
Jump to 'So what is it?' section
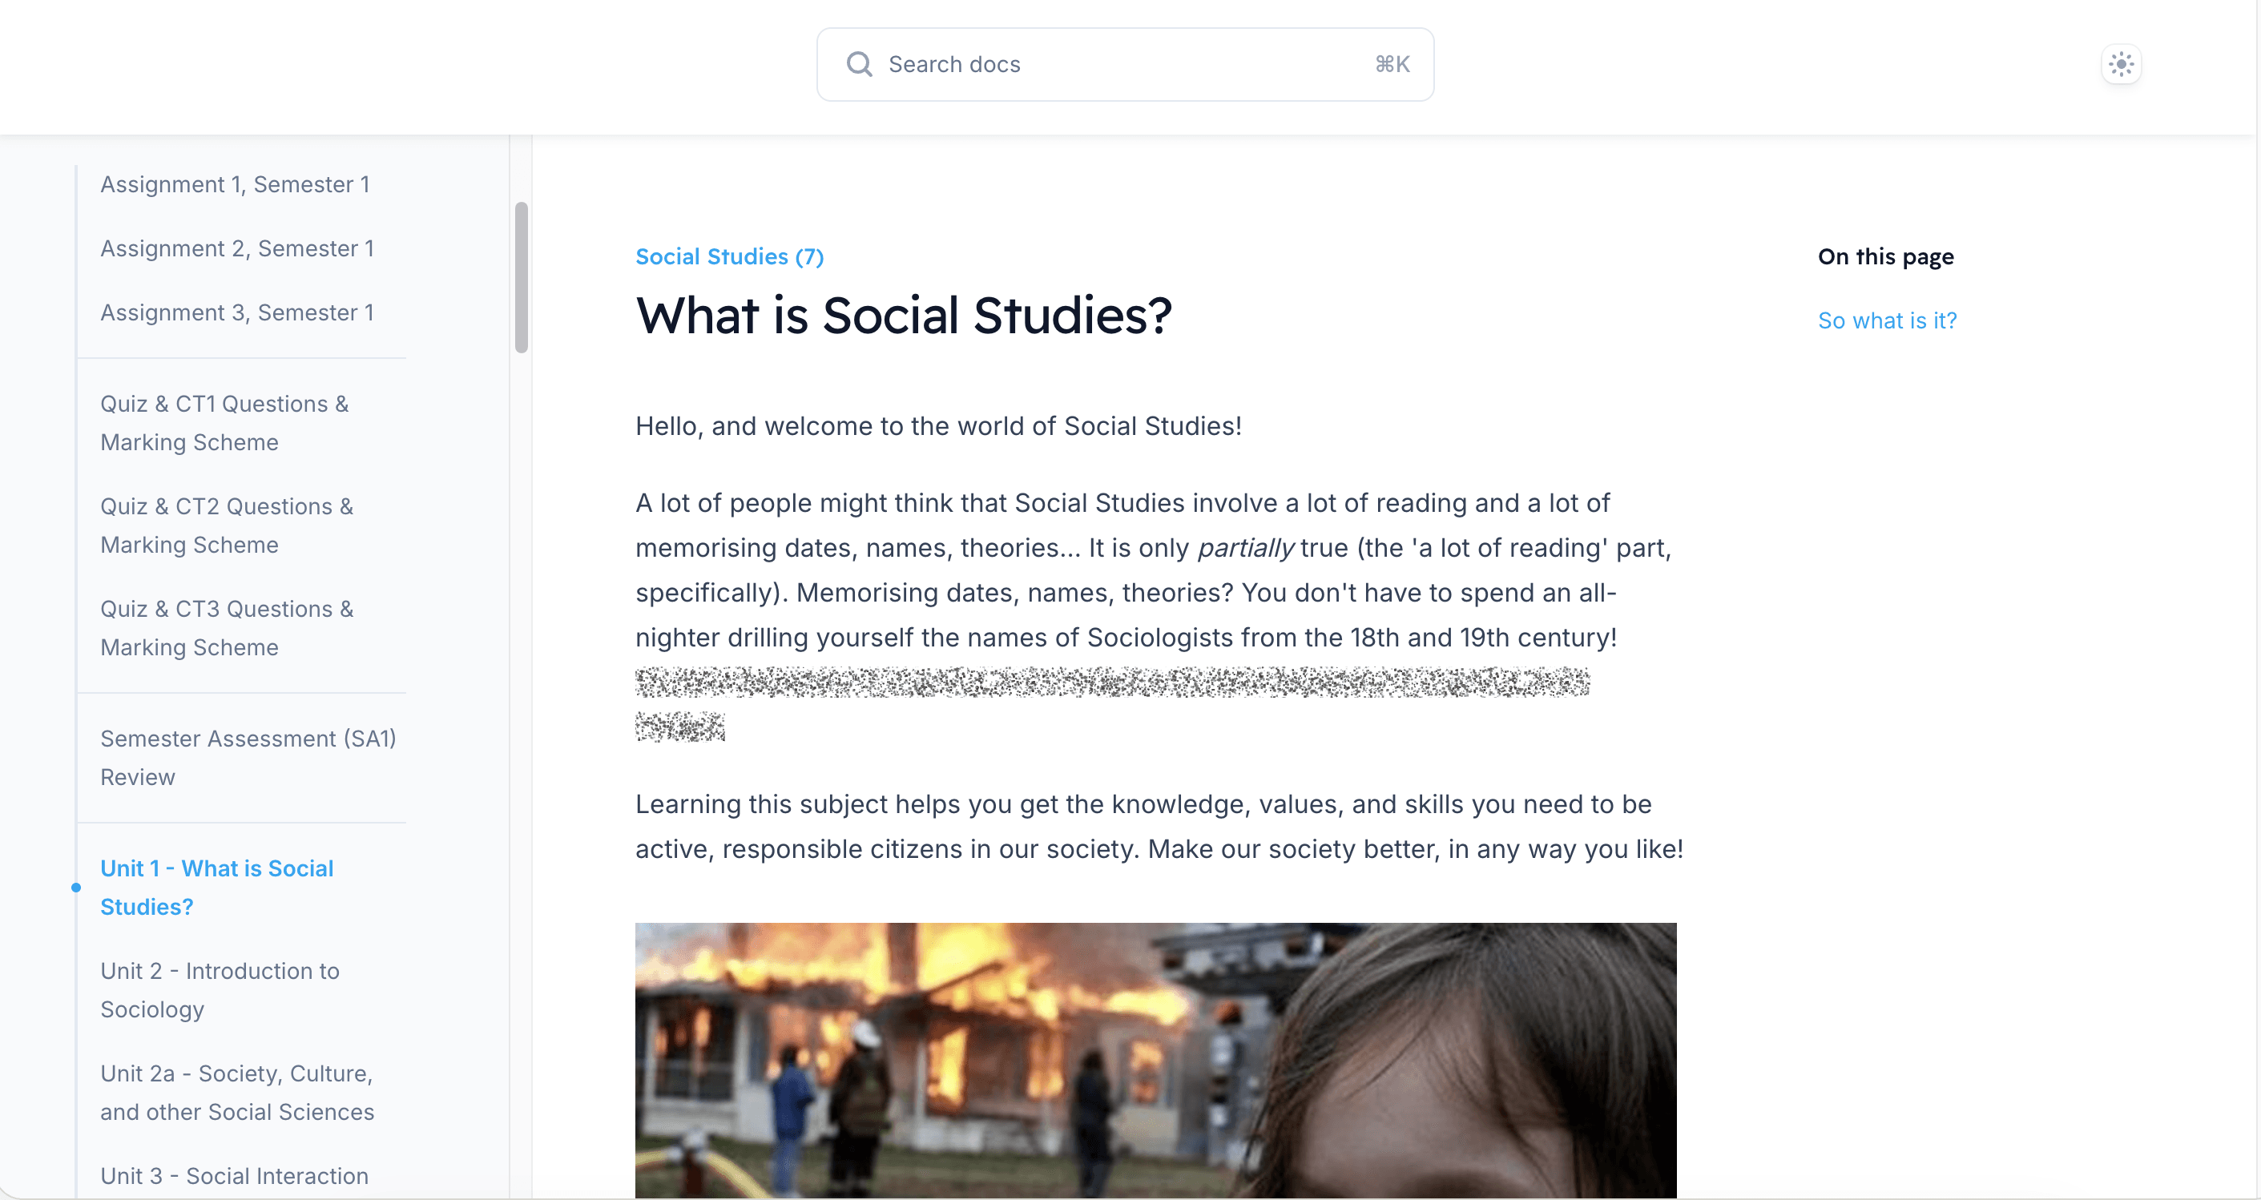click(x=1886, y=320)
